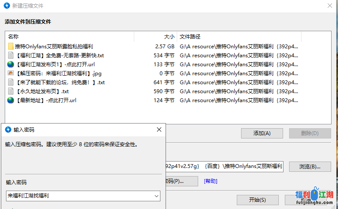Click text file icon for 全免费-无套路-更新快.txt
Screen dimensions: 338x209
click(x=11, y=55)
